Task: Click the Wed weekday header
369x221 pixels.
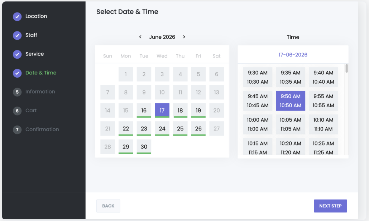Action: (x=162, y=56)
